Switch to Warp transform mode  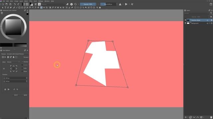pyautogui.click(x=8, y=57)
